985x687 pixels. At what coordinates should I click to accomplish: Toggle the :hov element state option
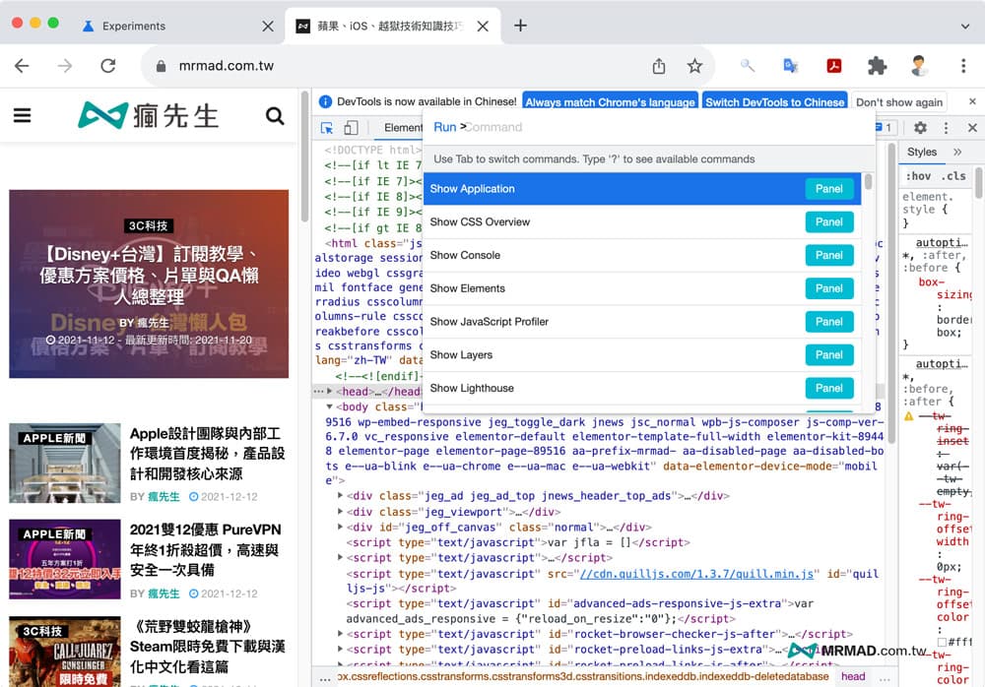coord(918,176)
